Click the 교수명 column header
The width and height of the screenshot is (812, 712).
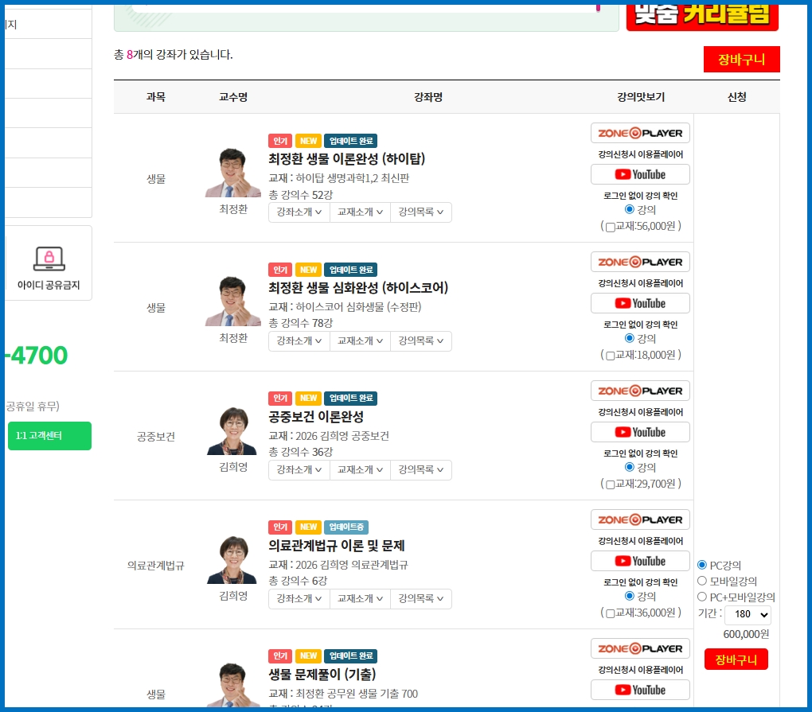(233, 97)
